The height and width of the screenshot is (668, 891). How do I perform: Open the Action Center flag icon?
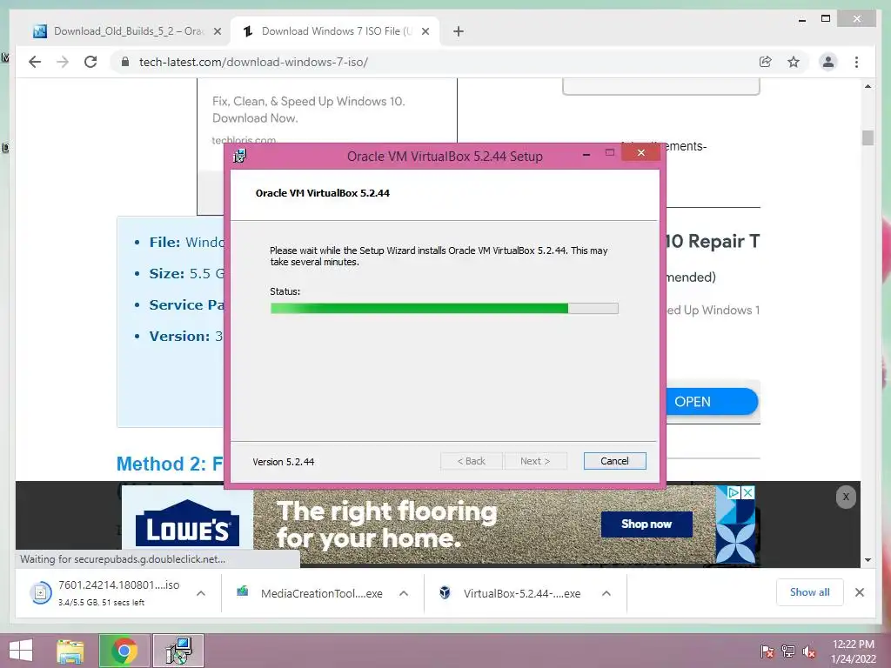pos(767,651)
